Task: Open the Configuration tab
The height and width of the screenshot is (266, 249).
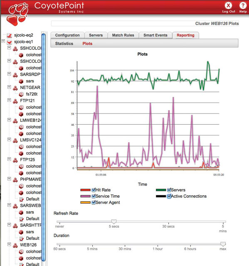Action: (x=67, y=35)
